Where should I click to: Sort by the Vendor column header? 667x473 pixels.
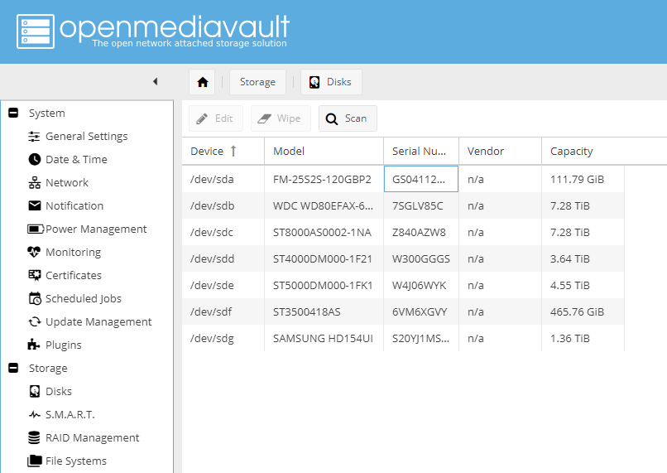500,151
